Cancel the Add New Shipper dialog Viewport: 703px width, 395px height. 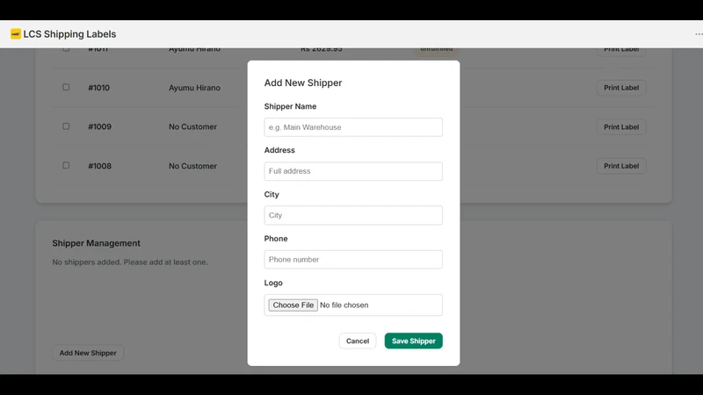click(x=358, y=341)
